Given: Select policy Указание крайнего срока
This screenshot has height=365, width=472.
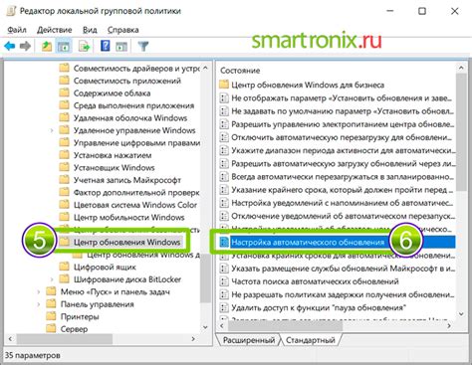Looking at the screenshot, I should point(343,190).
